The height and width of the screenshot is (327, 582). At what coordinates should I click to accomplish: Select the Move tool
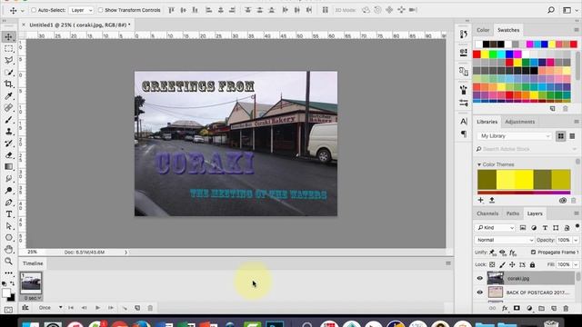point(8,36)
